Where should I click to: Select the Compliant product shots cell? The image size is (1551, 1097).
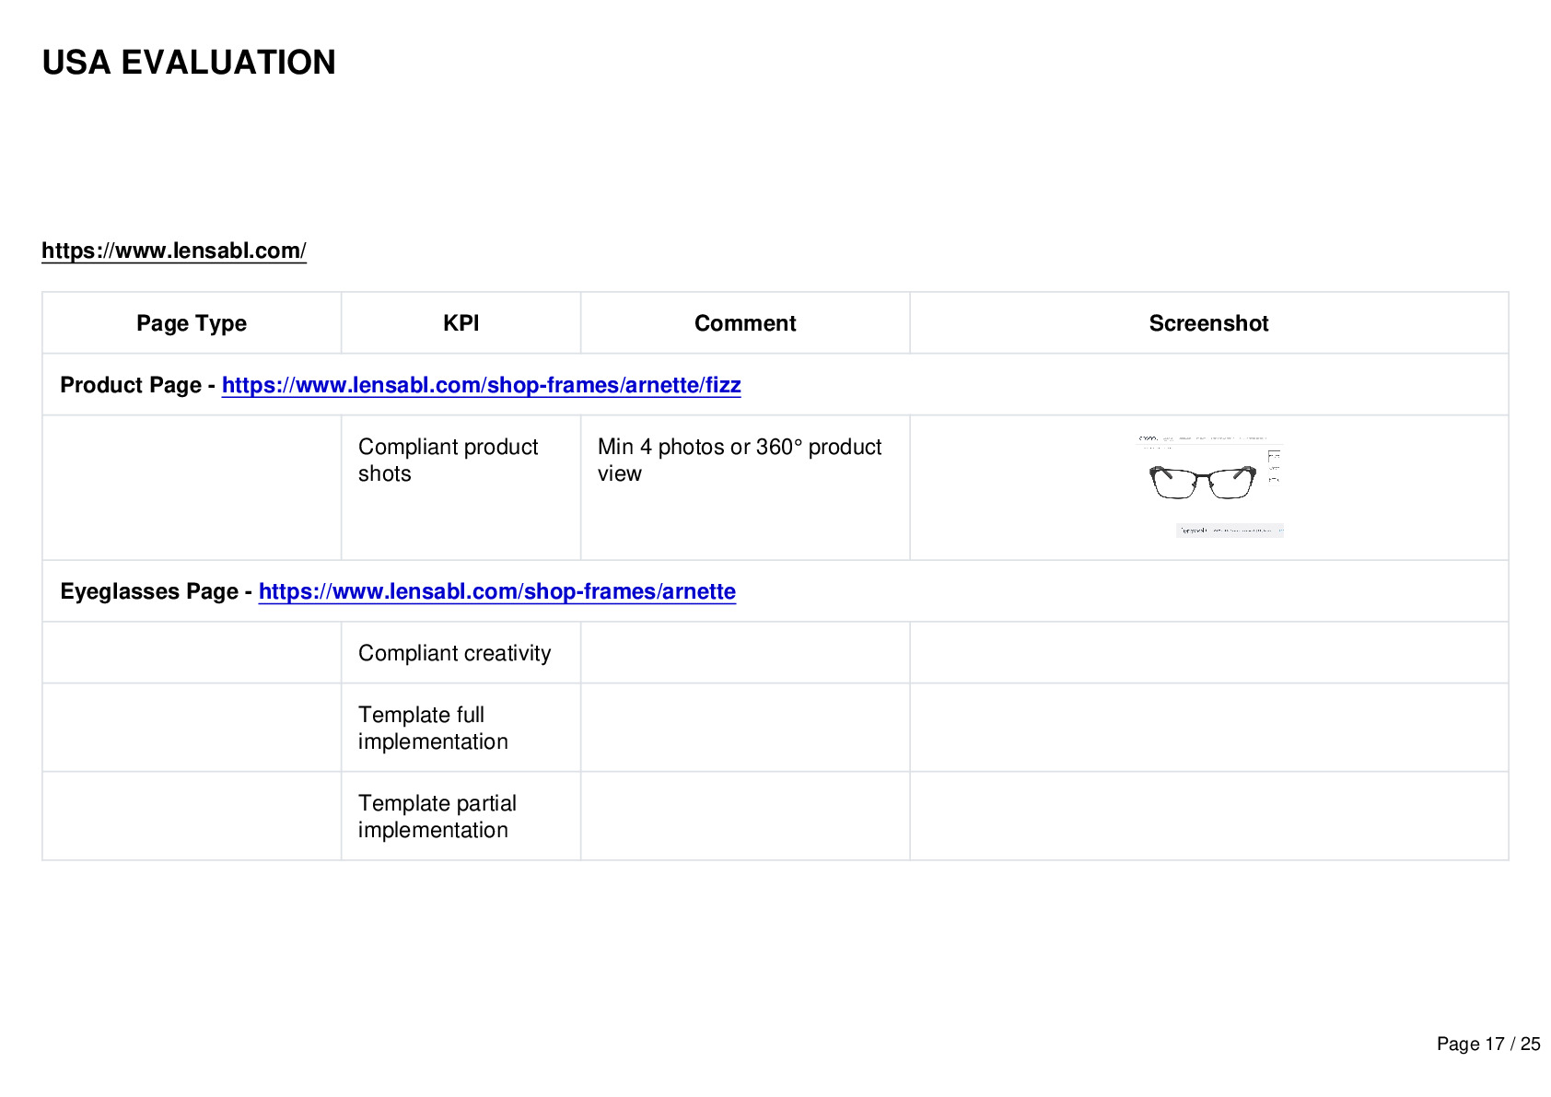pos(461,487)
